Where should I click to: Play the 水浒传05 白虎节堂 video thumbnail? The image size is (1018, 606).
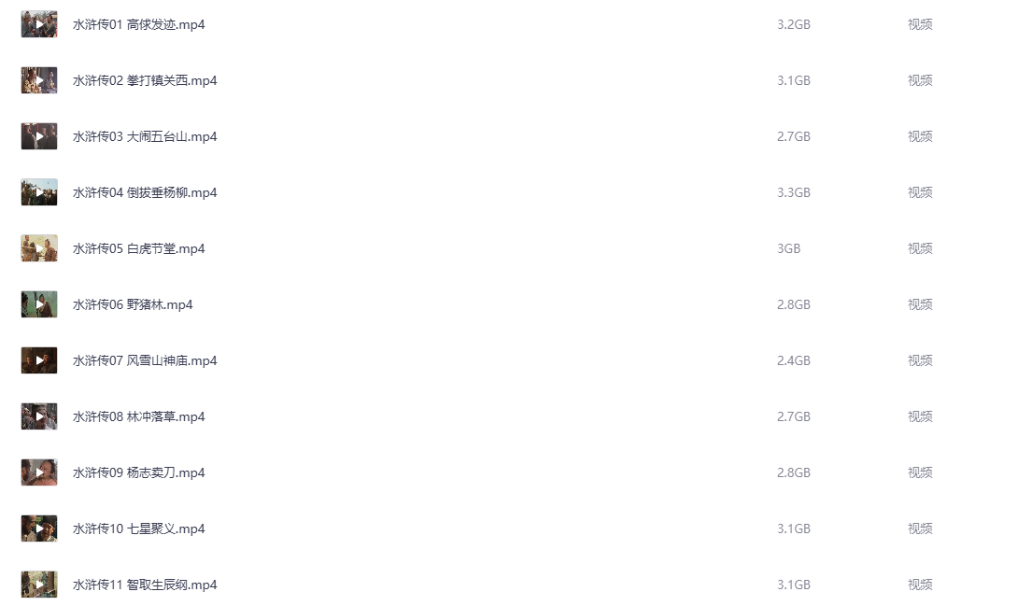39,248
